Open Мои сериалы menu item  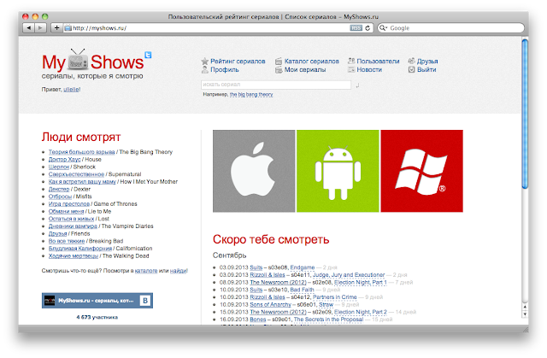(305, 69)
